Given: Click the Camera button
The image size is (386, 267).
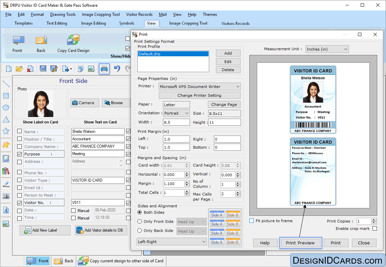Looking at the screenshot, I should point(85,103).
